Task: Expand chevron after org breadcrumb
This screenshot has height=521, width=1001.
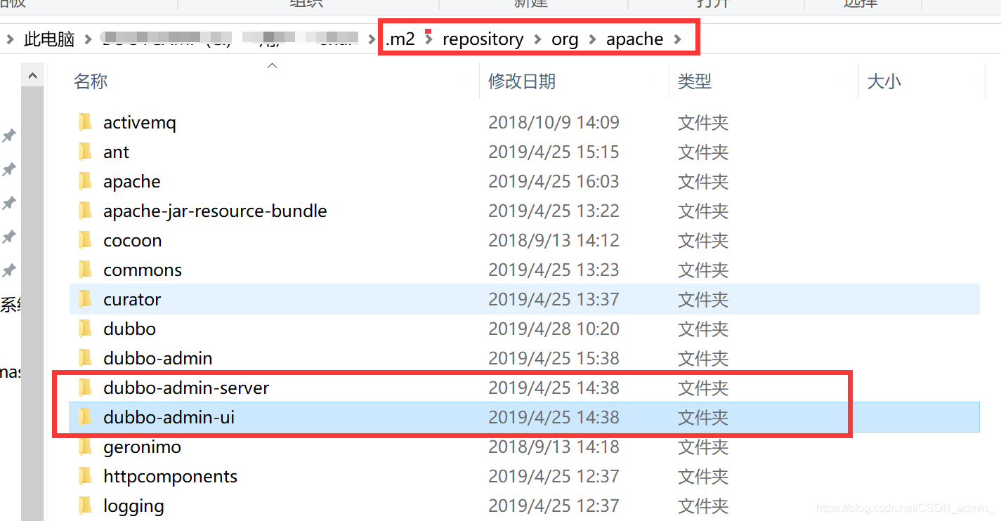Action: (593, 39)
